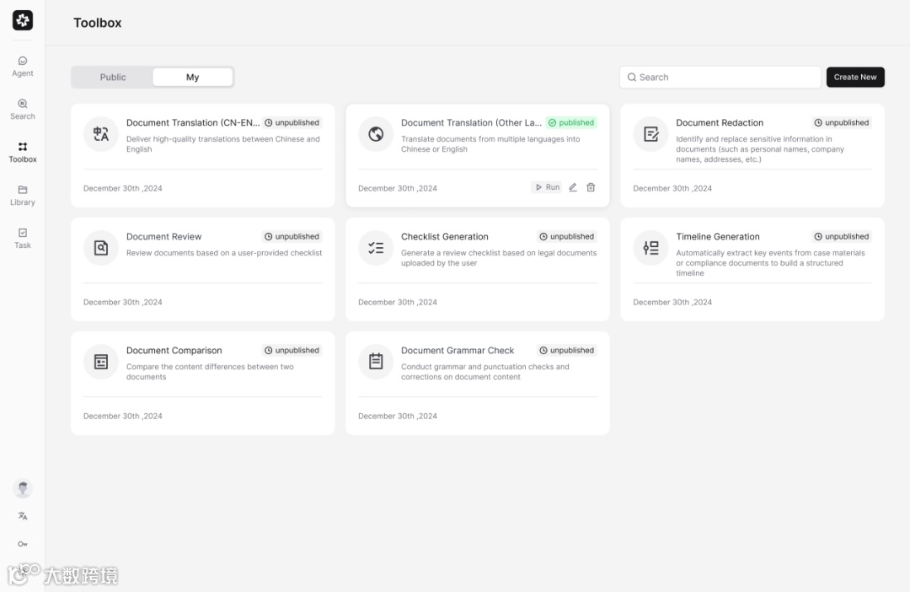Edit the Document Translation (Other La...) tool
The height and width of the screenshot is (592, 910).
pyautogui.click(x=573, y=187)
